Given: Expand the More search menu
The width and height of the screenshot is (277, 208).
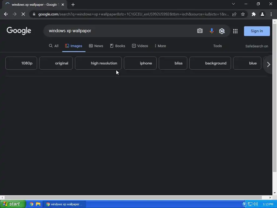Looking at the screenshot, I should [x=160, y=46].
